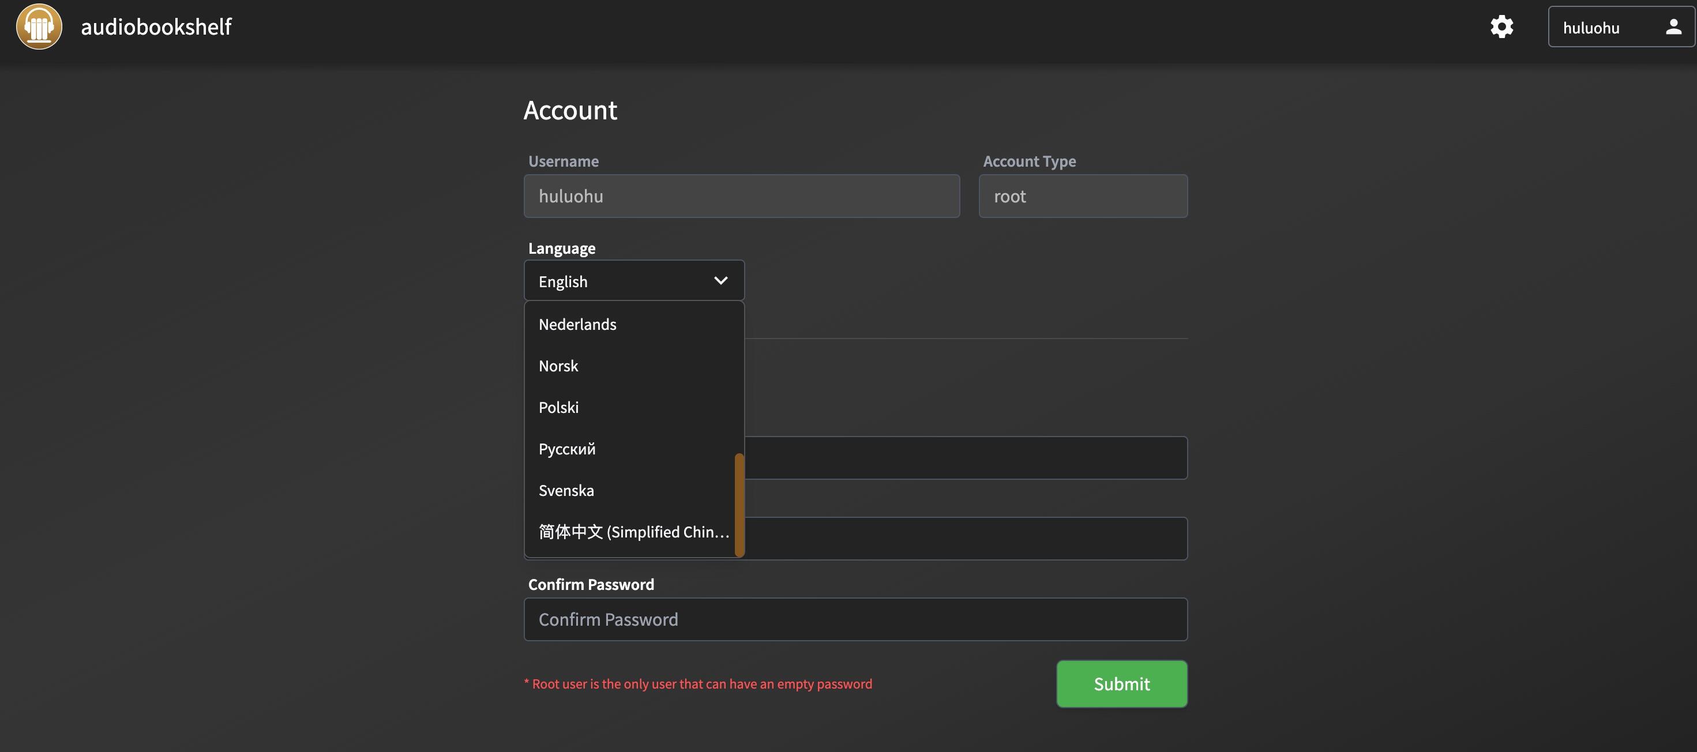This screenshot has height=752, width=1697.
Task: Click the audiobookshelf title text
Action: (x=156, y=27)
